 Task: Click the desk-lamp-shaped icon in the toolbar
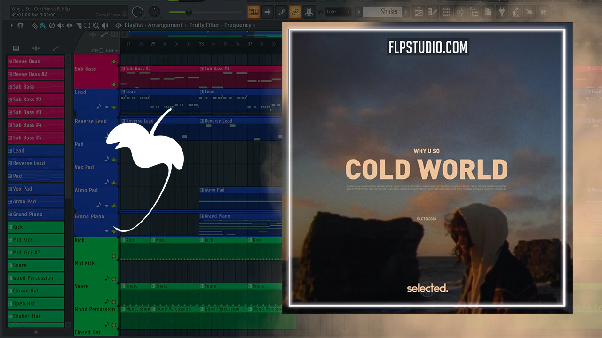pos(516,12)
